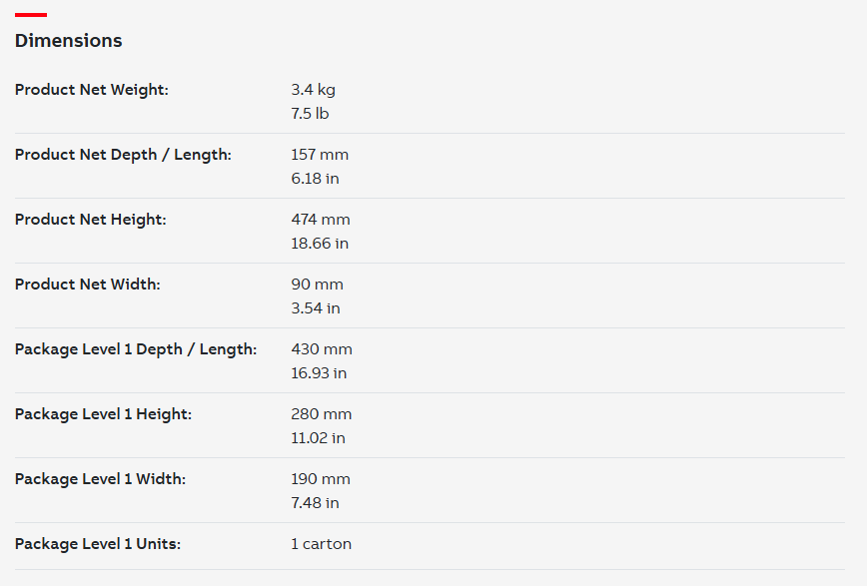The width and height of the screenshot is (867, 586).
Task: Select the Package Level 1 Width label
Action: [x=100, y=479]
